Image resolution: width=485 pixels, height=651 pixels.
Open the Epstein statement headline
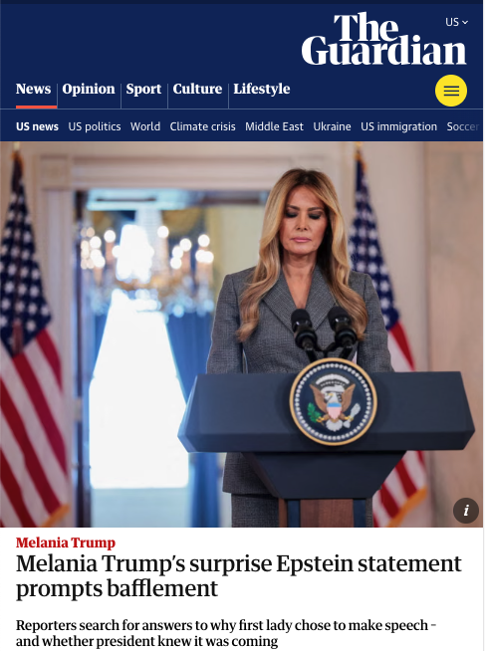click(239, 576)
